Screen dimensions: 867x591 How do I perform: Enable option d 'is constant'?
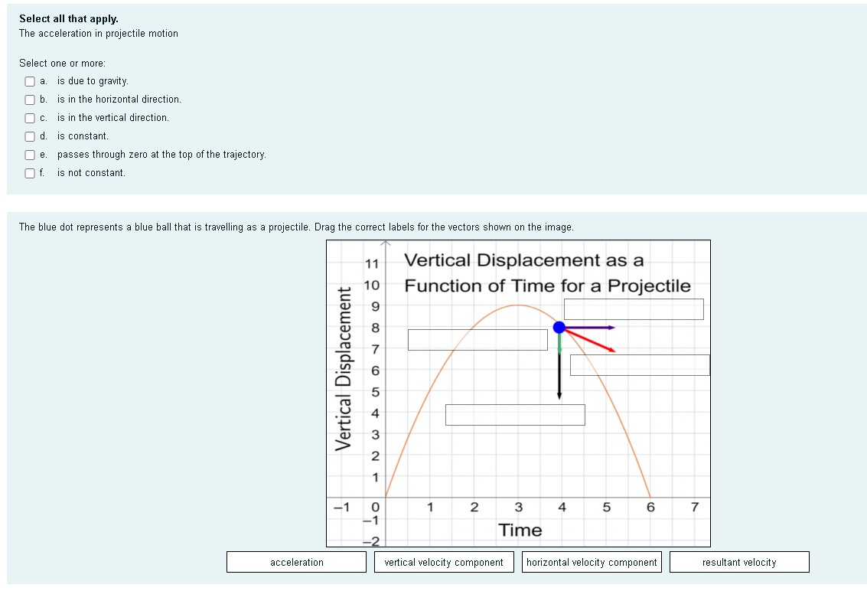(29, 136)
